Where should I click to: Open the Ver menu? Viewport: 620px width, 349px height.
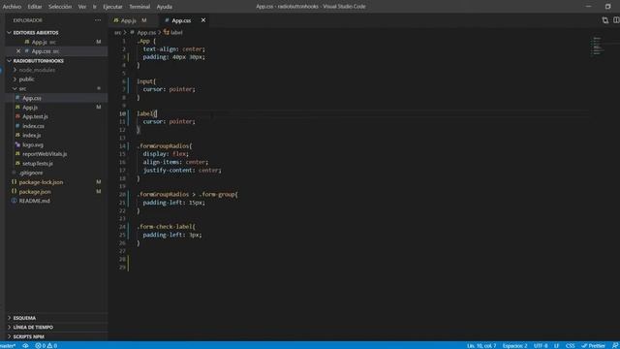(x=81, y=7)
